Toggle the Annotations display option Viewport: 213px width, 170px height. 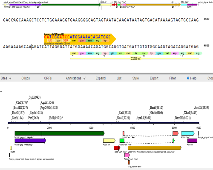[76, 78]
